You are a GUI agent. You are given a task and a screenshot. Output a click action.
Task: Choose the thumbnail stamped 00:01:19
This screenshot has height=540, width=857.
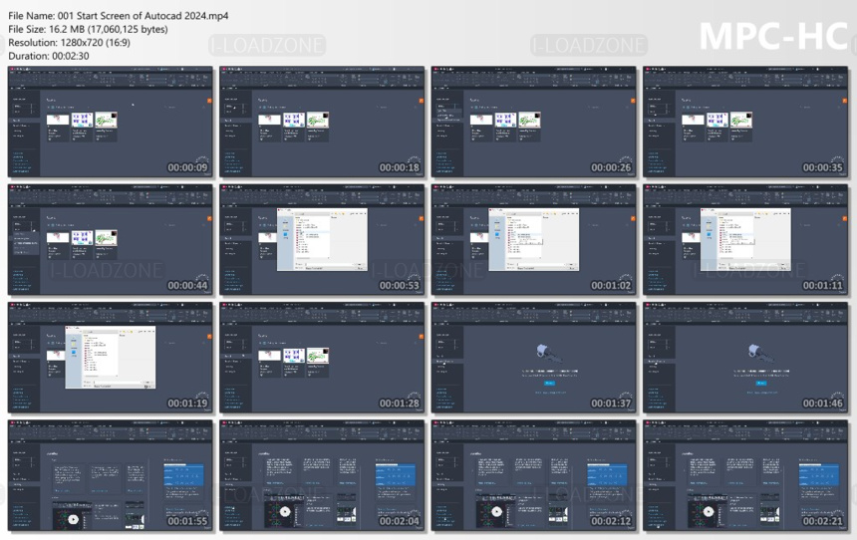(111, 358)
